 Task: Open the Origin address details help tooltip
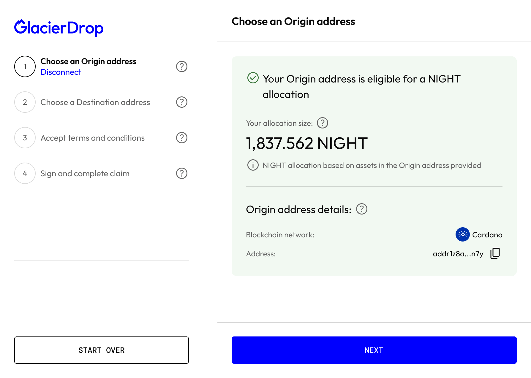(362, 209)
